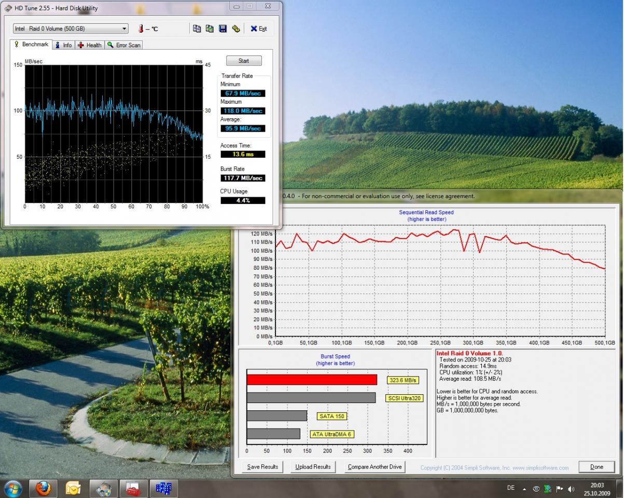
Task: Click the Intel Raid 0 Volume 1.0. heading
Action: [x=470, y=353]
